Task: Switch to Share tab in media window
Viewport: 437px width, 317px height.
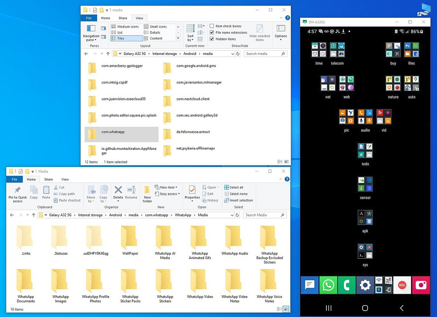Action: pos(123,18)
